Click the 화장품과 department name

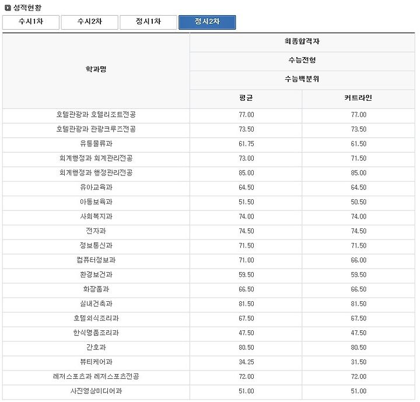tap(96, 290)
